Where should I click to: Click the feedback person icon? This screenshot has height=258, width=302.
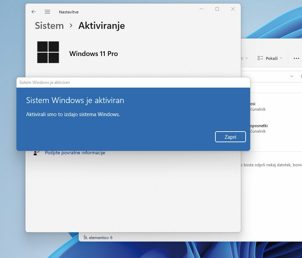(x=36, y=153)
